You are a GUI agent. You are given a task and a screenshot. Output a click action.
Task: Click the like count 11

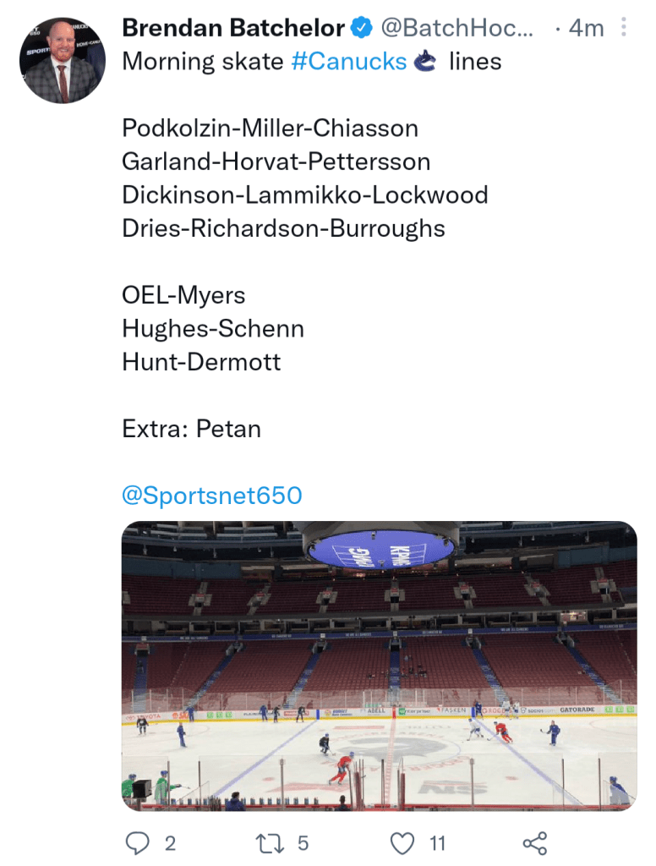point(437,843)
